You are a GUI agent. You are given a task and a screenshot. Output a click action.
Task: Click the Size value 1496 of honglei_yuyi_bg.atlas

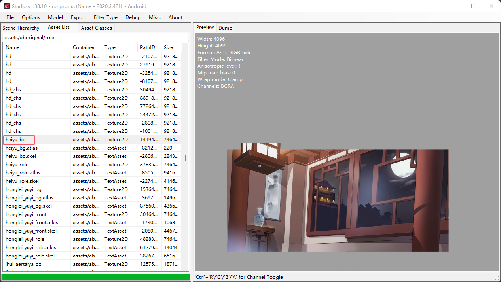170,198
